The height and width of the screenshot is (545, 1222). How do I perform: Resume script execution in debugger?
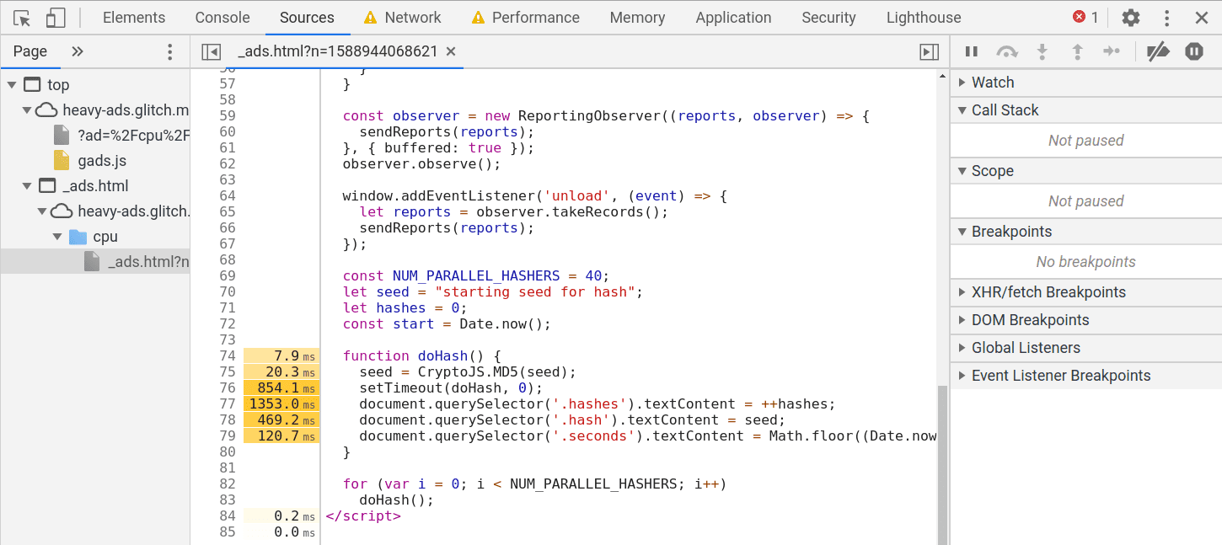[x=970, y=51]
